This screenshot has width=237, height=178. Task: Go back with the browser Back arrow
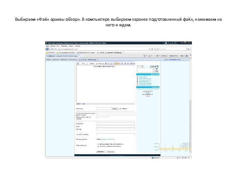tap(47, 49)
